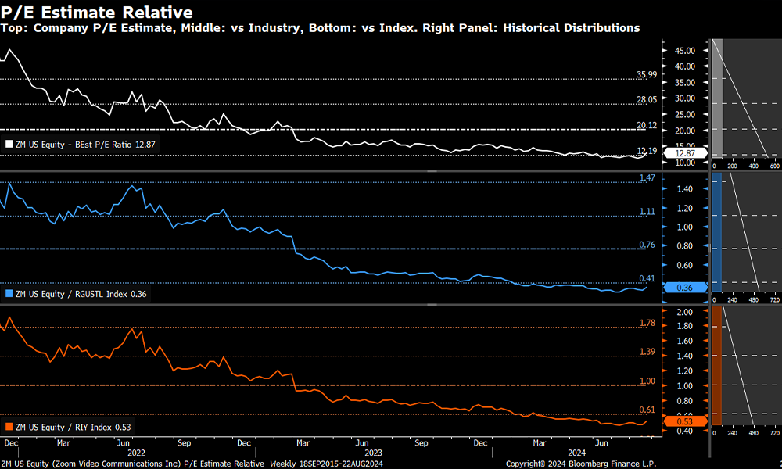Click the 2.00 tick on orange axis
The image size is (782, 469).
pyautogui.click(x=685, y=312)
